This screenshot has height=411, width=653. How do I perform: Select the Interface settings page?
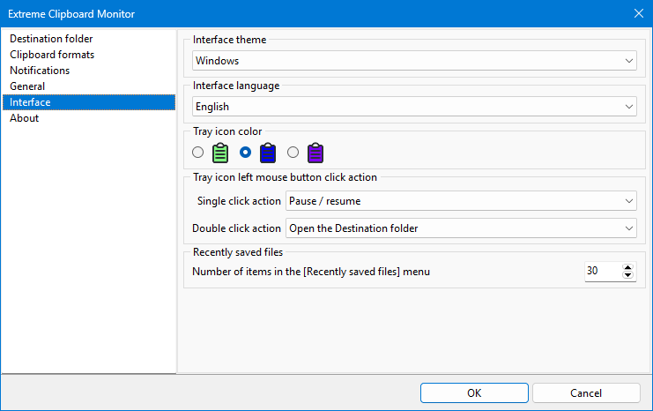pos(89,102)
